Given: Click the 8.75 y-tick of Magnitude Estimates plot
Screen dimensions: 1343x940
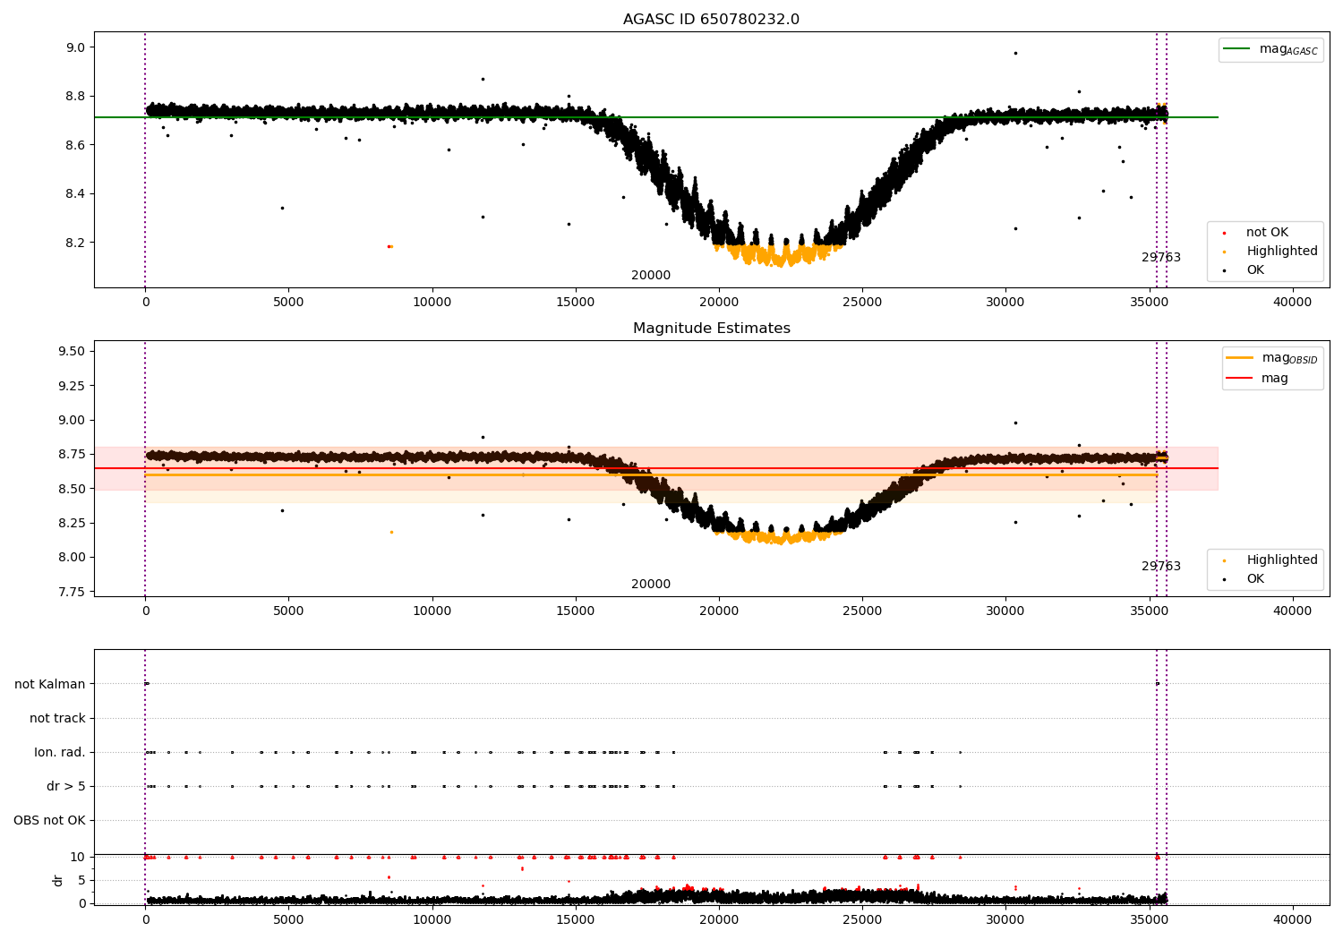Looking at the screenshot, I should [72, 454].
